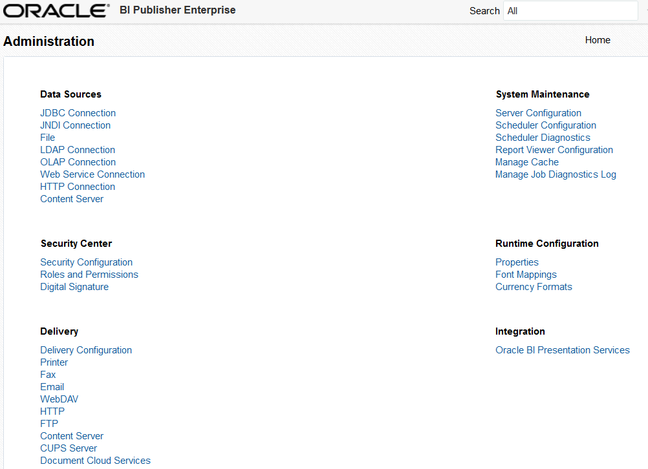Open Oracle BI Presentation Services link
This screenshot has height=469, width=648.
pos(563,350)
